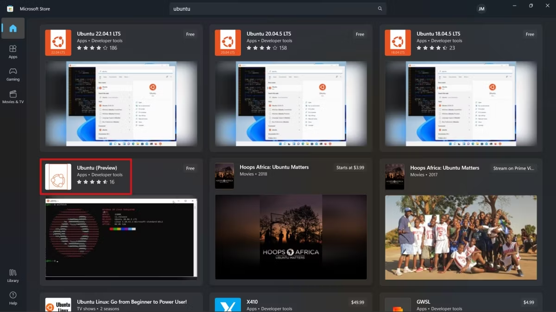Click the Starts at $3.99 price button
Image resolution: width=556 pixels, height=312 pixels.
350,168
